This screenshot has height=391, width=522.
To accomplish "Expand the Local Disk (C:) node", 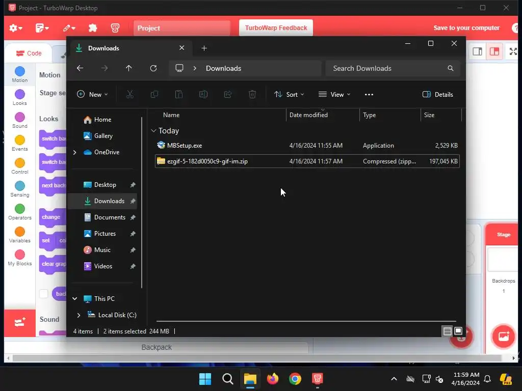I will pos(79,315).
